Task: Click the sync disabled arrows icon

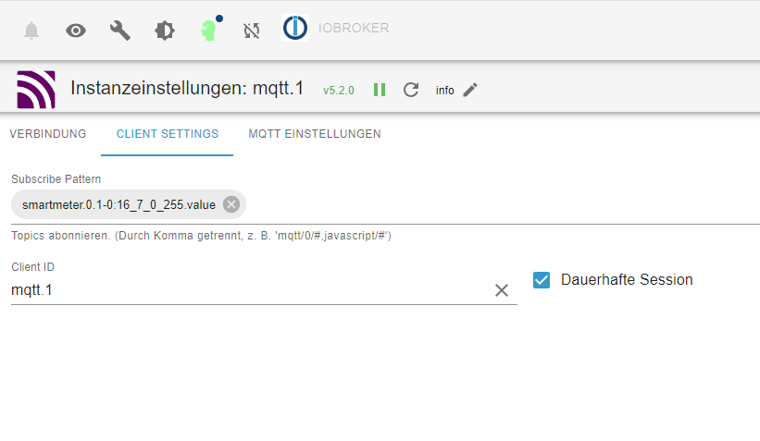Action: pos(252,31)
